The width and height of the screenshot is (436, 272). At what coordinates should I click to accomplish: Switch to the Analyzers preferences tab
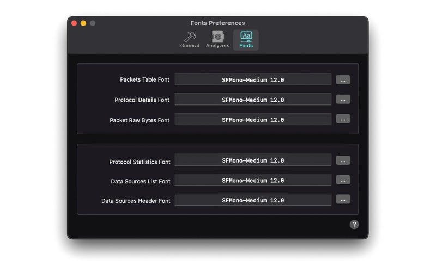click(x=217, y=40)
